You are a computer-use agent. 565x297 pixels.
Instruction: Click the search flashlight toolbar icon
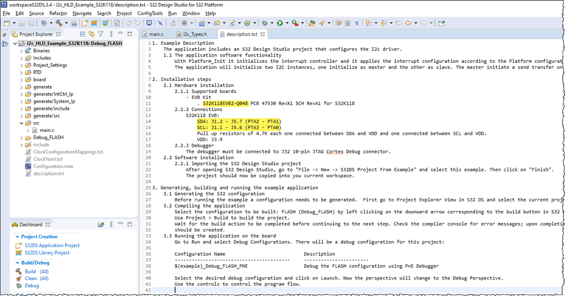pos(321,23)
